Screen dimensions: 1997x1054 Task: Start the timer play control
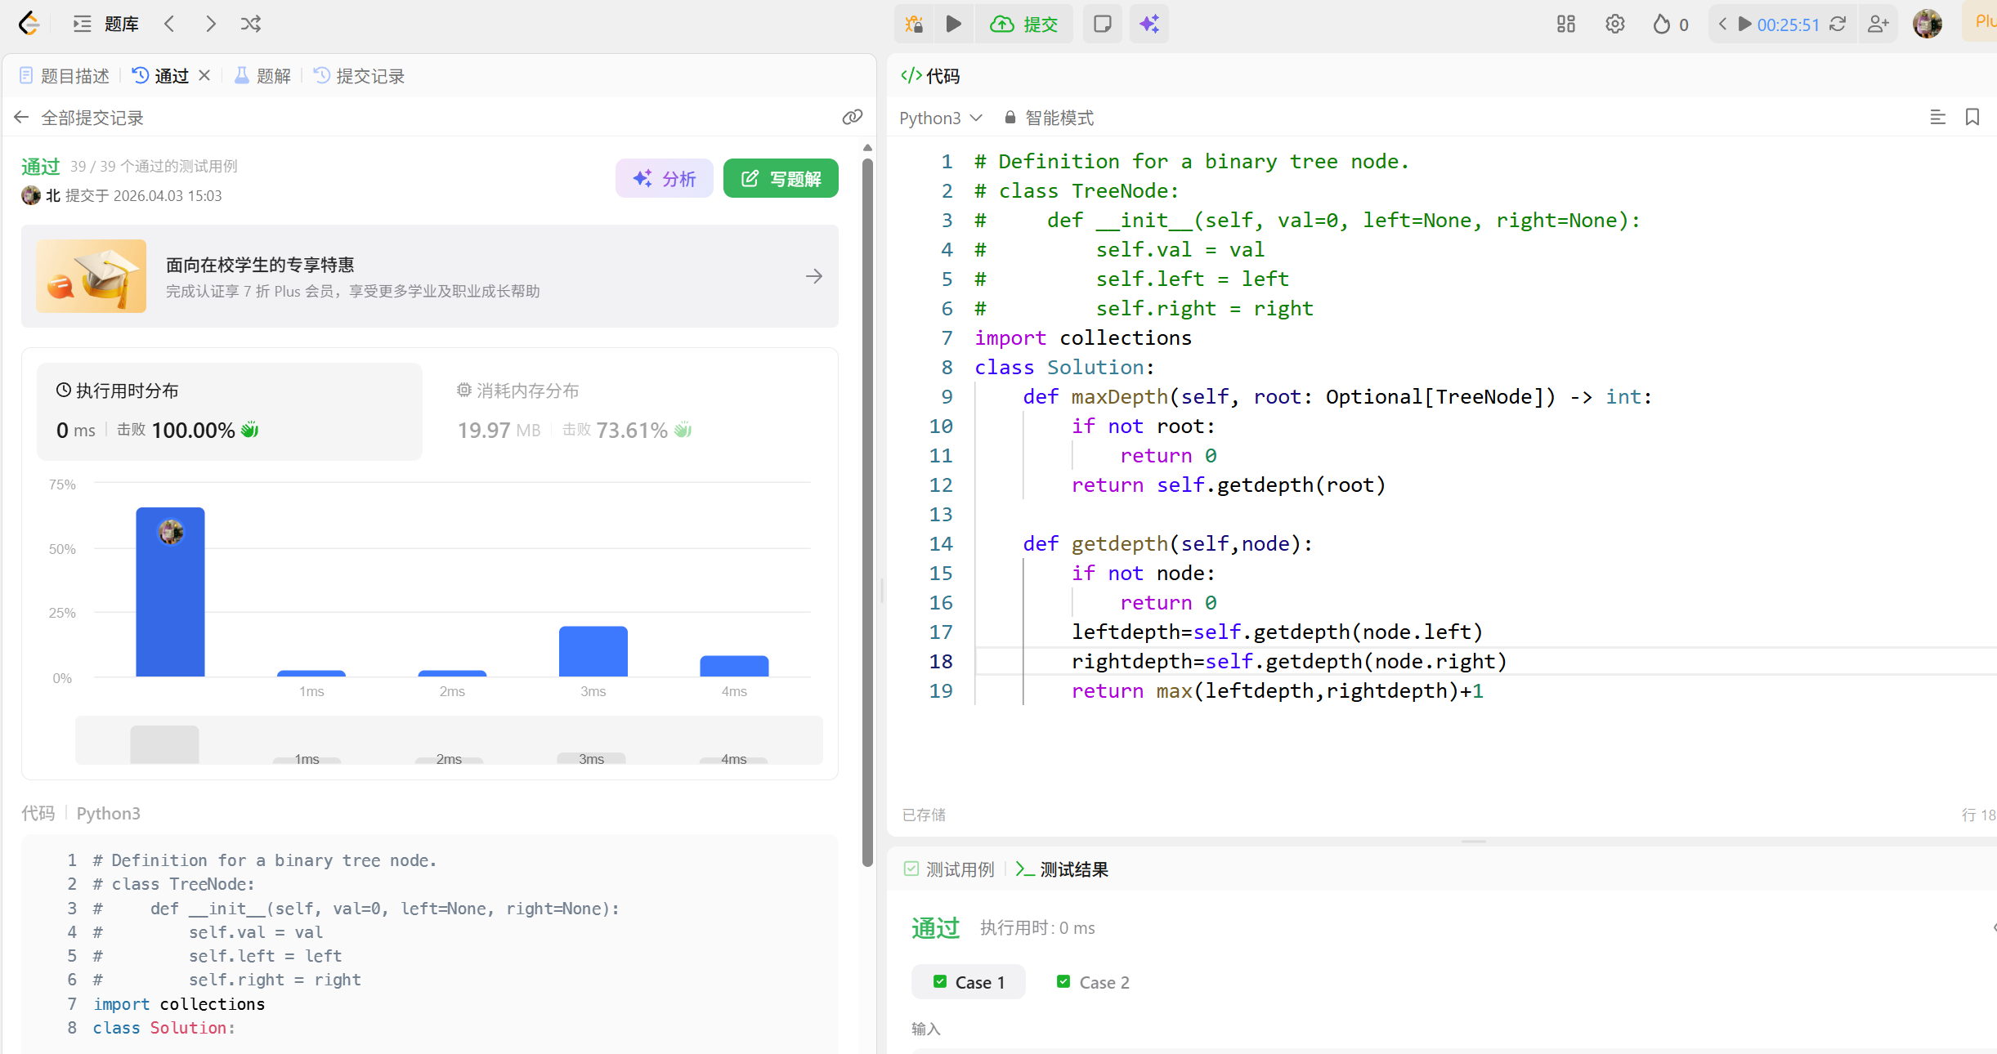[1744, 24]
